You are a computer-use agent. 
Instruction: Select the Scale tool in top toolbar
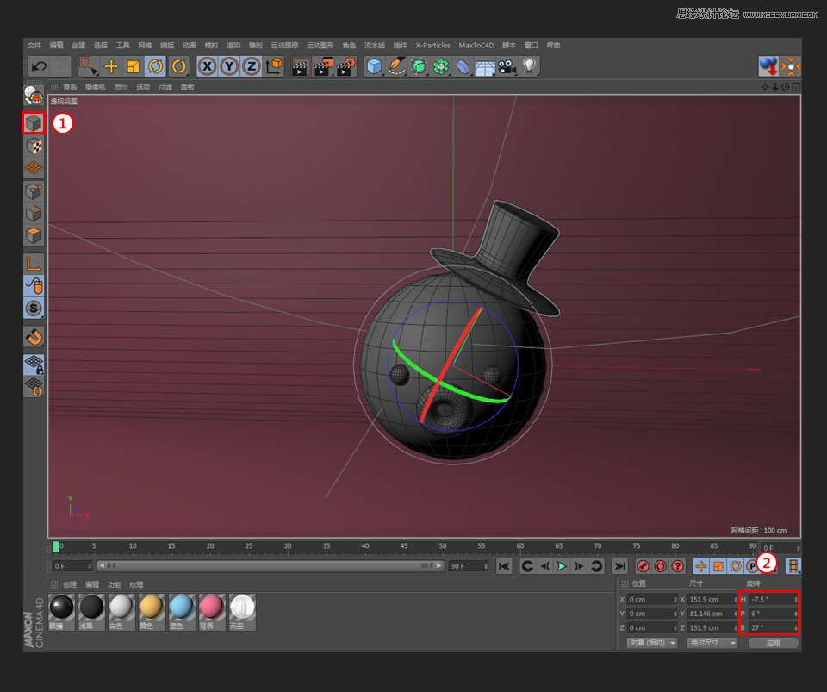[x=134, y=66]
